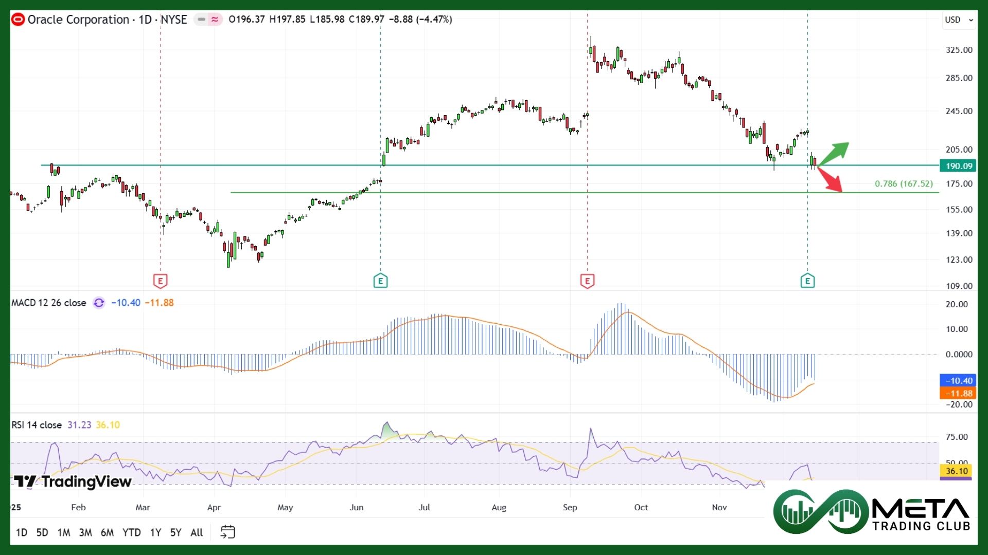Switch to the 5Y range
Viewport: 988px width, 555px height.
coord(175,532)
